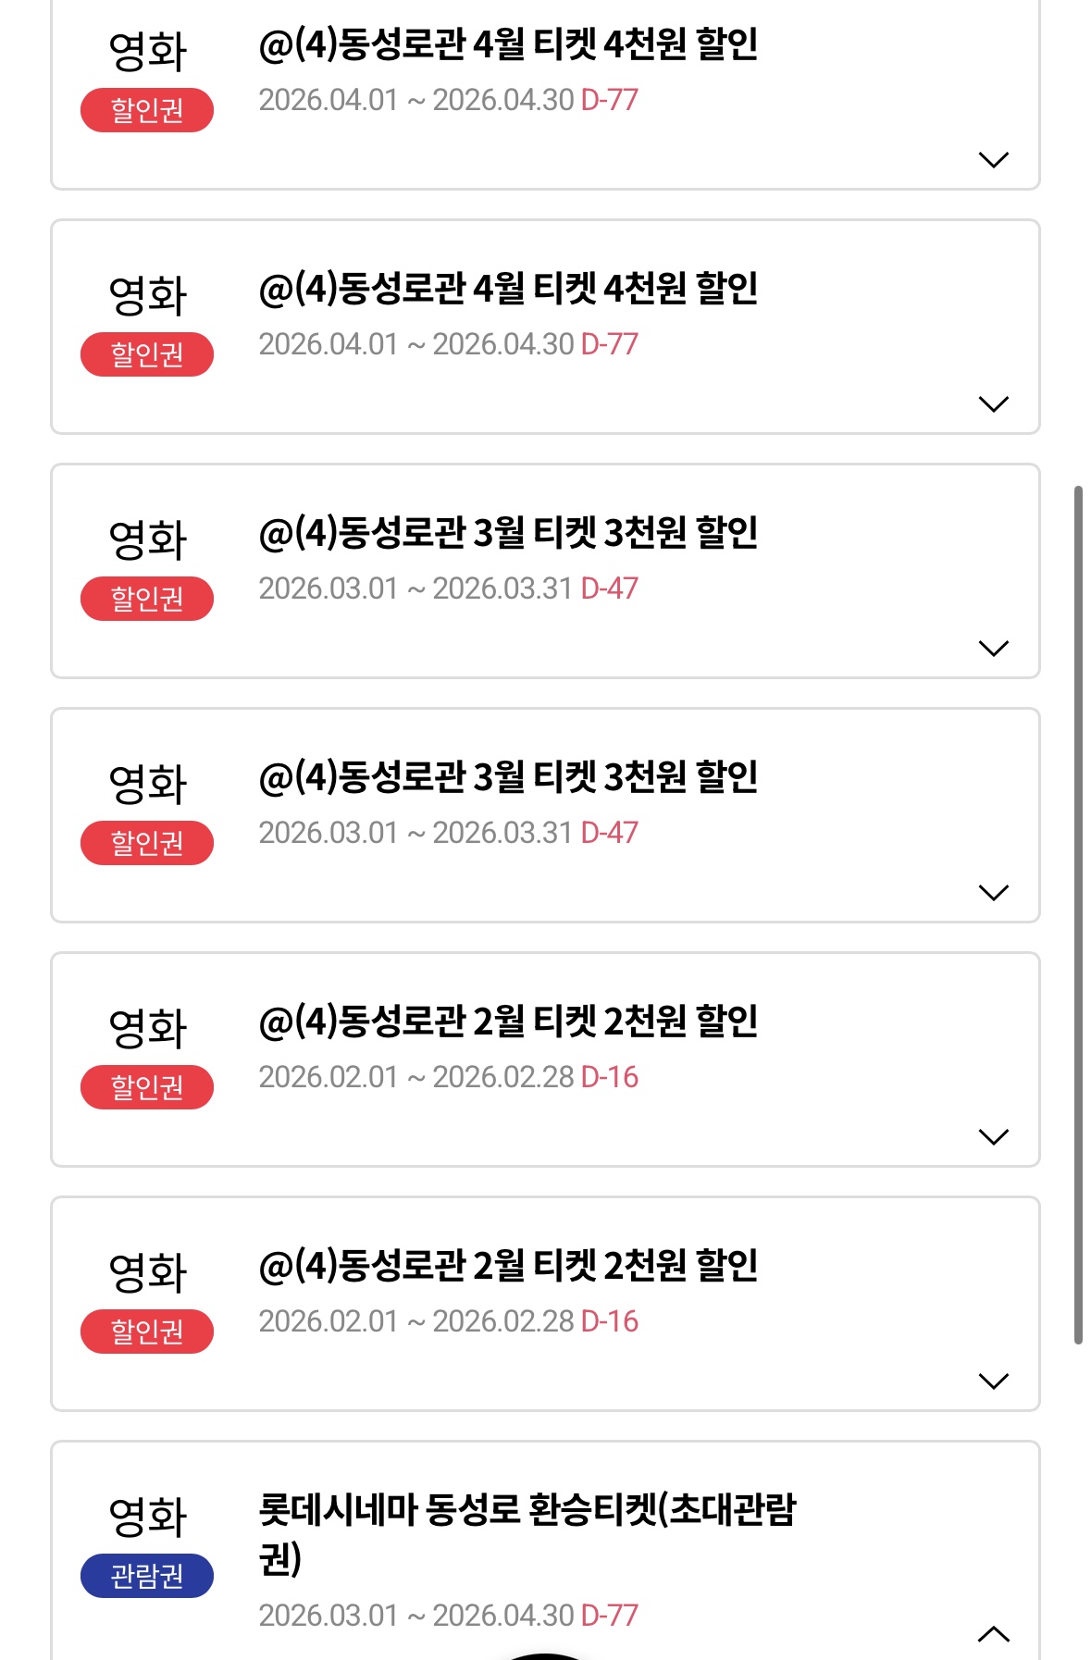Click the vertical scrollbar thumb
This screenshot has height=1660, width=1091.
tap(1078, 914)
